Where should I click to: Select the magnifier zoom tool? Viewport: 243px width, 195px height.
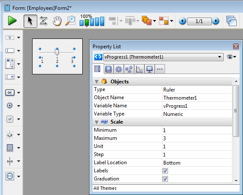[71, 21]
